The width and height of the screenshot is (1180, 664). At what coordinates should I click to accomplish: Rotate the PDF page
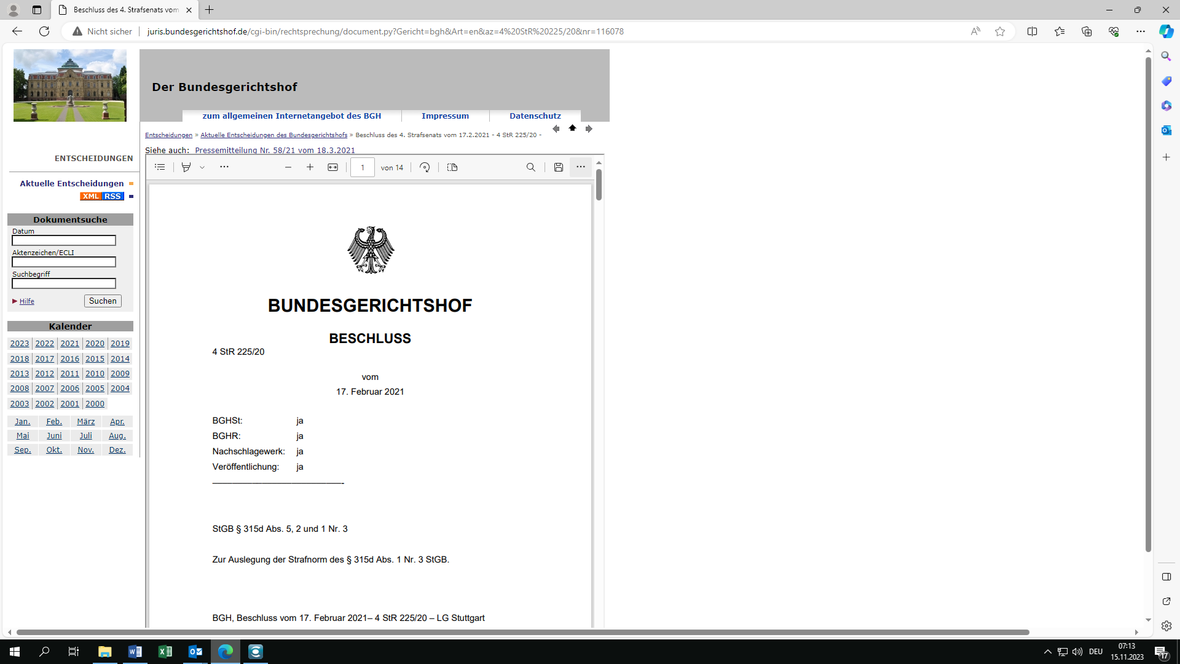click(425, 167)
